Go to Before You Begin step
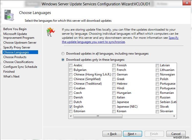 (x=15, y=29)
